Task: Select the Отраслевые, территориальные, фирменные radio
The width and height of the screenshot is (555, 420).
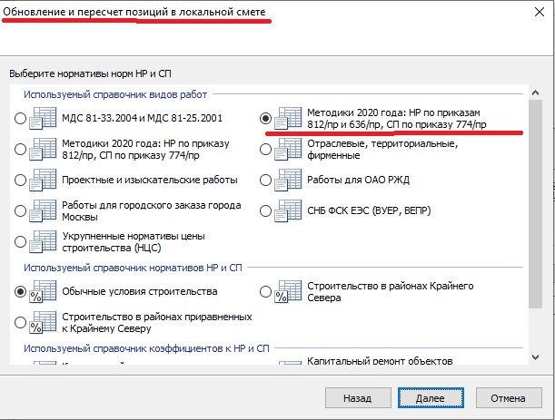Action: (x=265, y=149)
